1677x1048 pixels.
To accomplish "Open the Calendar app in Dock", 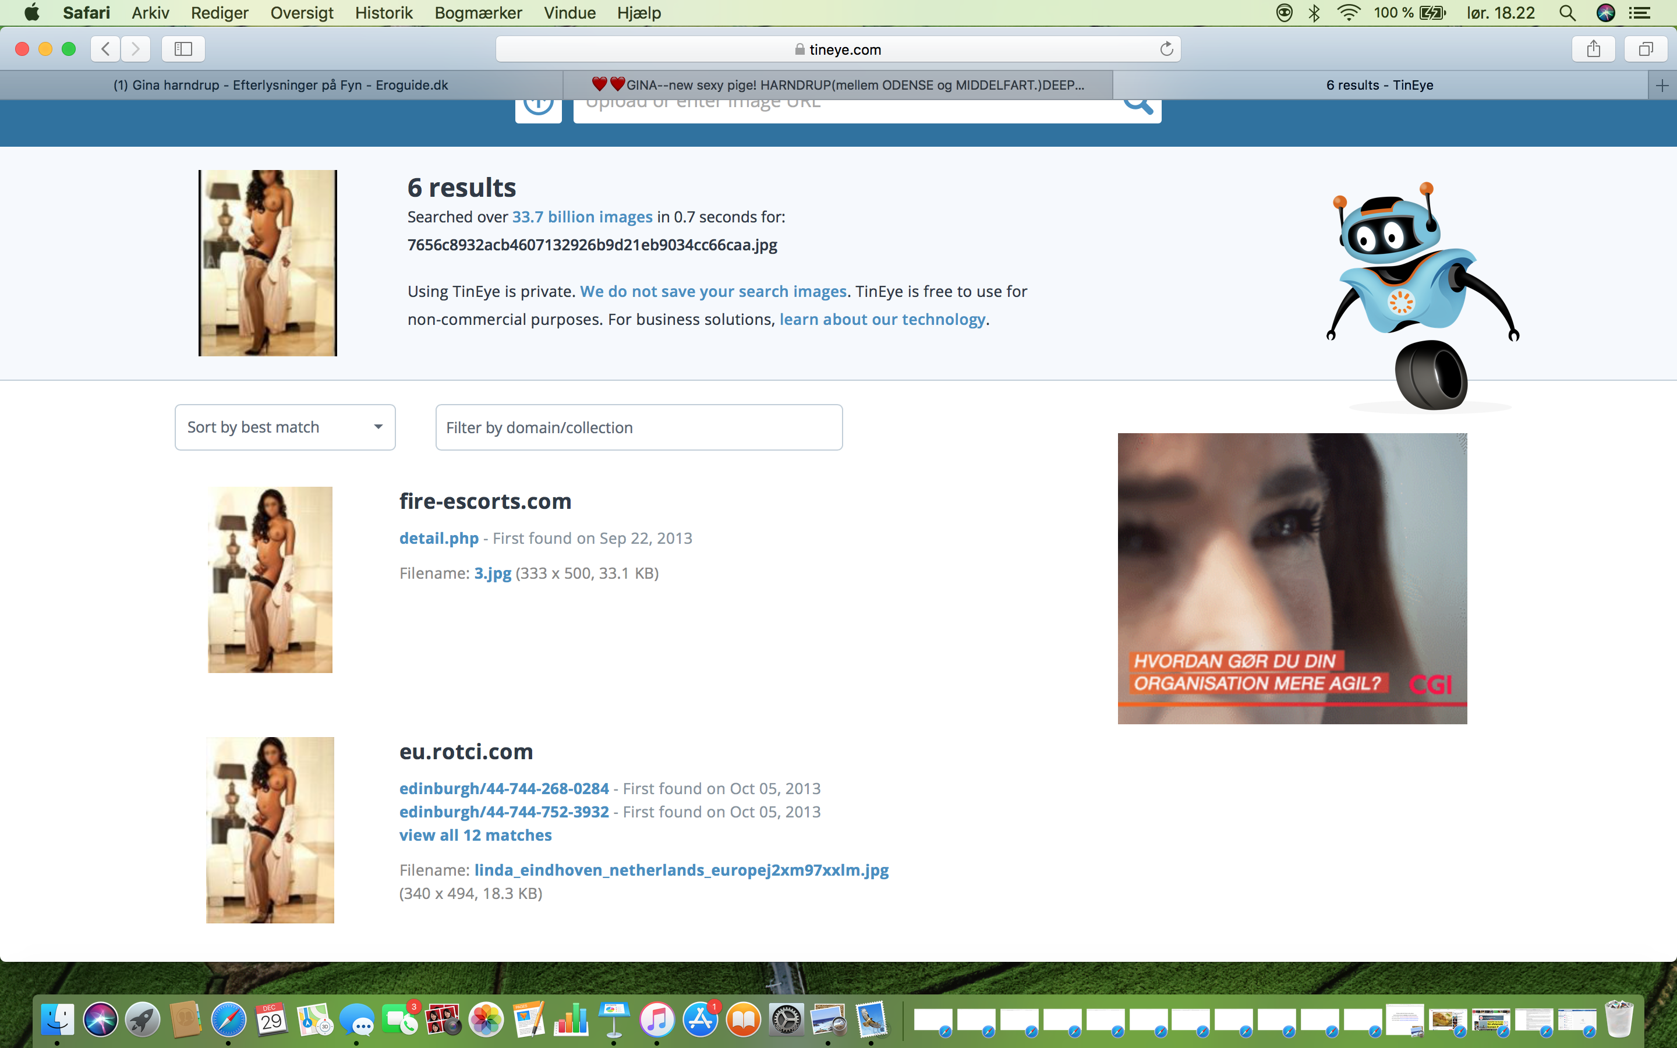I will pyautogui.click(x=271, y=1019).
